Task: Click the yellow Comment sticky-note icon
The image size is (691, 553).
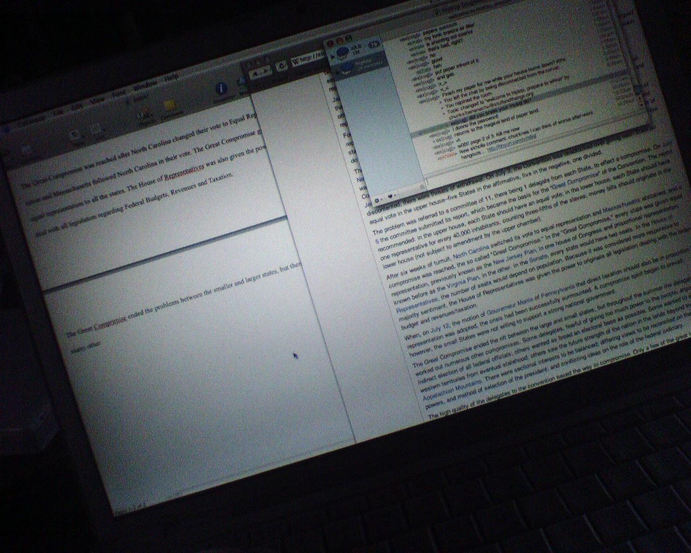Action: click(x=170, y=106)
